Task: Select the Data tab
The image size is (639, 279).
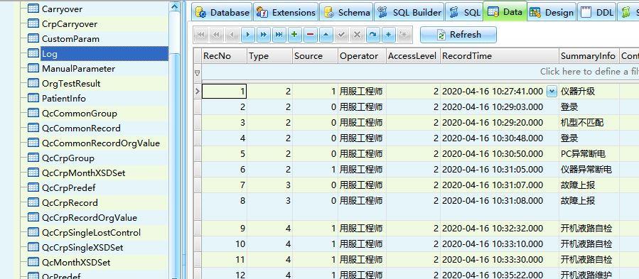Action: point(505,12)
